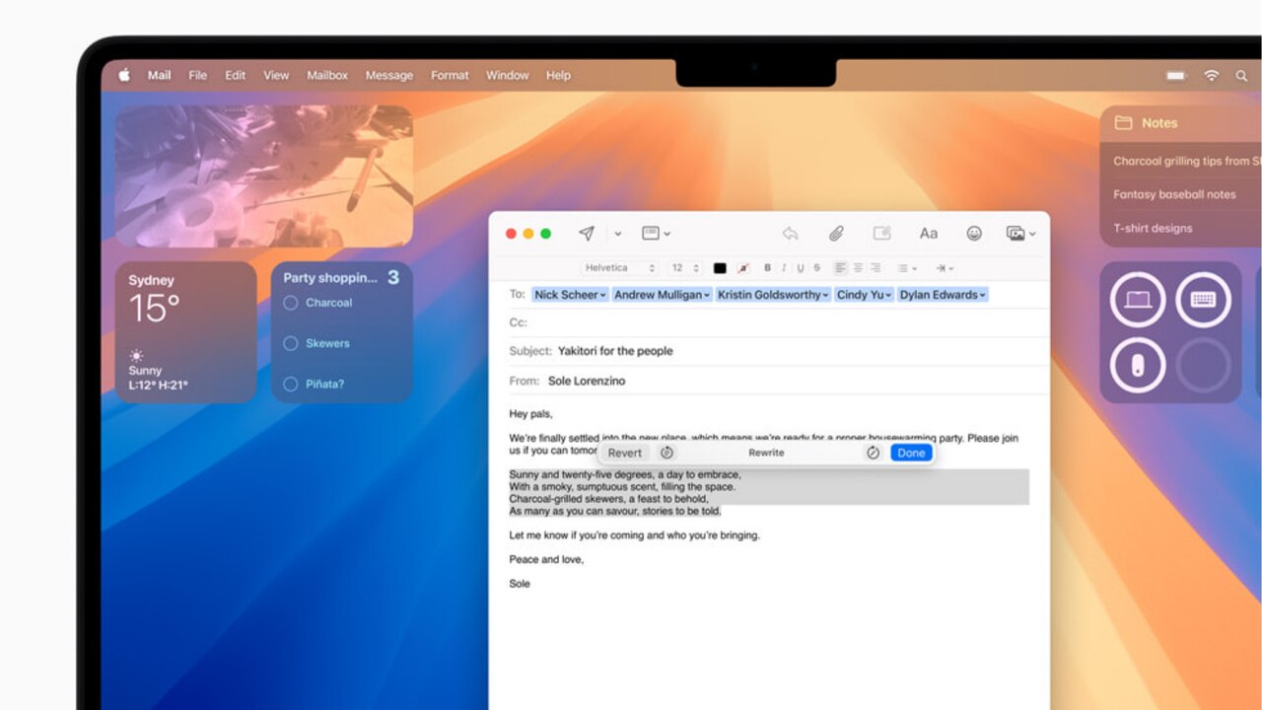Open the emoji picker smiley icon
This screenshot has height=710, width=1262.
pyautogui.click(x=974, y=234)
